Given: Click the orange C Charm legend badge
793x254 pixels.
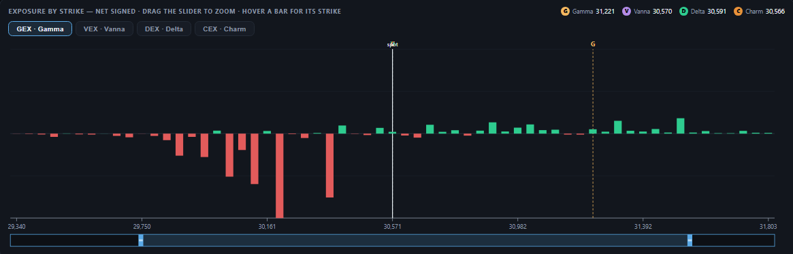Looking at the screenshot, I should coord(739,11).
